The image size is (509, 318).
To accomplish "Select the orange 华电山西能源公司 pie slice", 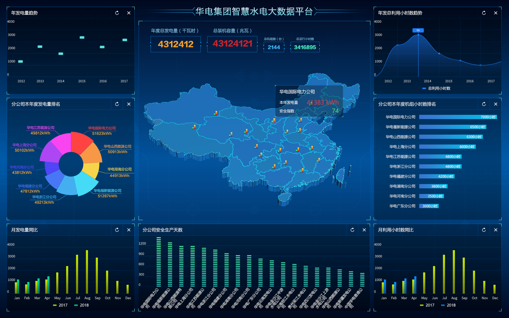I will point(91,154).
